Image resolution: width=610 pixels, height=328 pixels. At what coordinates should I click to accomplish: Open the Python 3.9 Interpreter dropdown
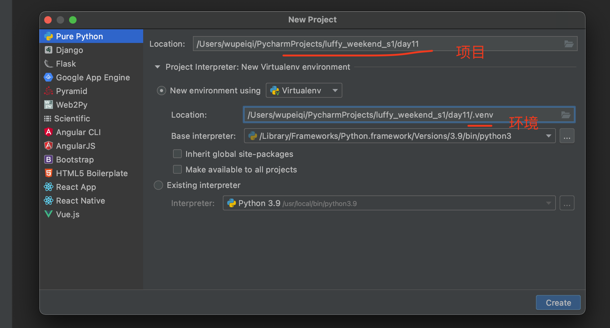[389, 203]
